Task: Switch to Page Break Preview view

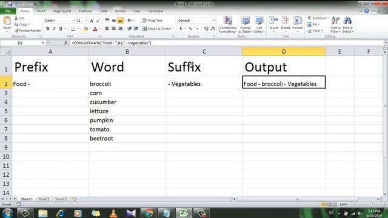Action: click(x=335, y=205)
